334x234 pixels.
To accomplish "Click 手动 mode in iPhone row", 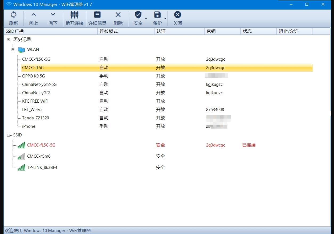I will [x=104, y=126].
